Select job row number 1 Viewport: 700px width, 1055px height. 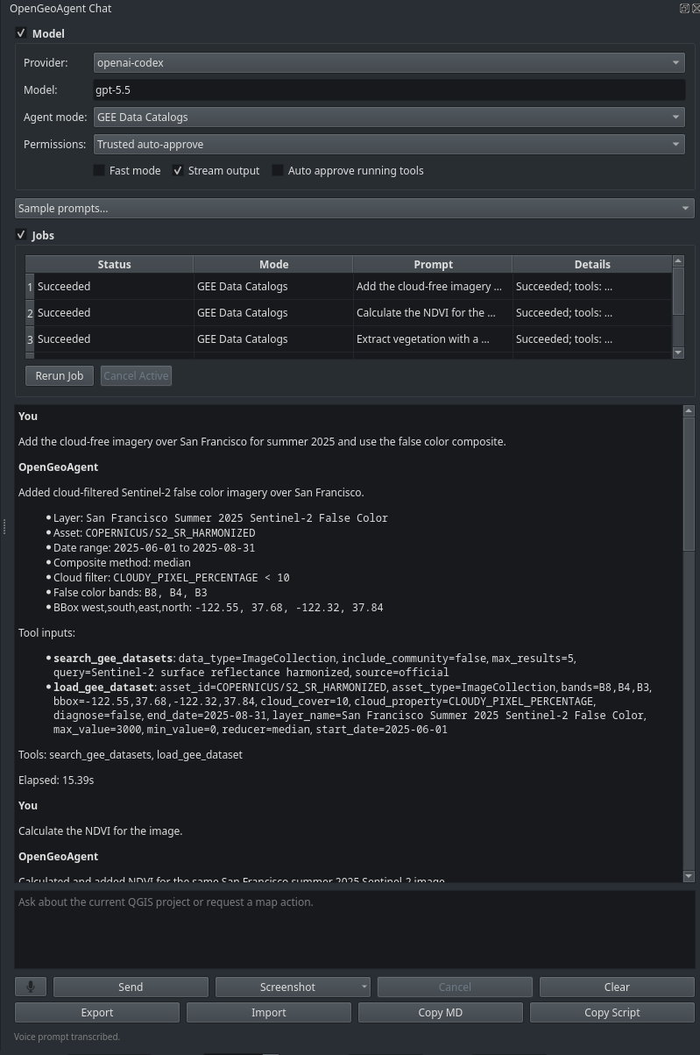pyautogui.click(x=30, y=287)
